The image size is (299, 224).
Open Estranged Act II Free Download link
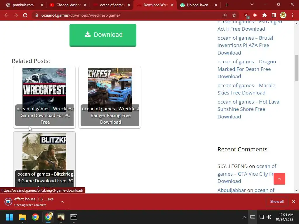coord(250,25)
